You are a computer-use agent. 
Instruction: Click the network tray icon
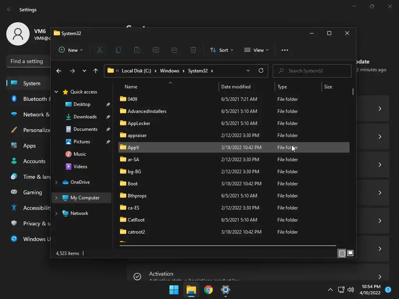click(341, 290)
